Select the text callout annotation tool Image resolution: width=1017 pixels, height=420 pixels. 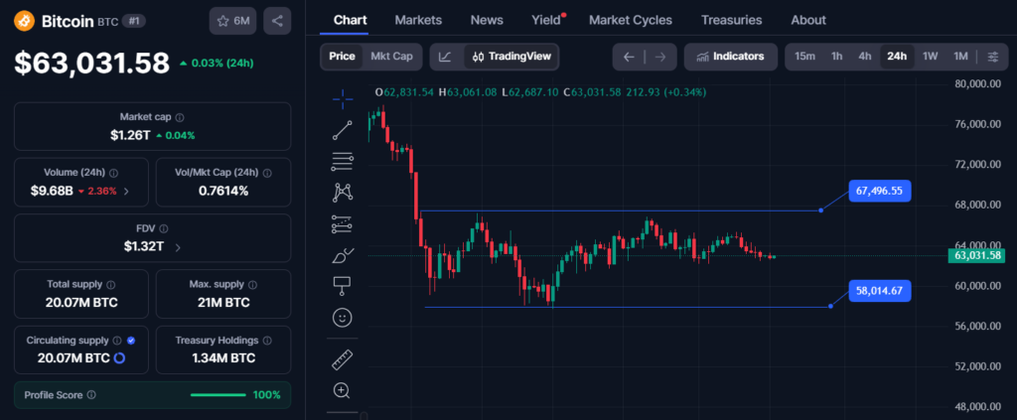pyautogui.click(x=342, y=286)
